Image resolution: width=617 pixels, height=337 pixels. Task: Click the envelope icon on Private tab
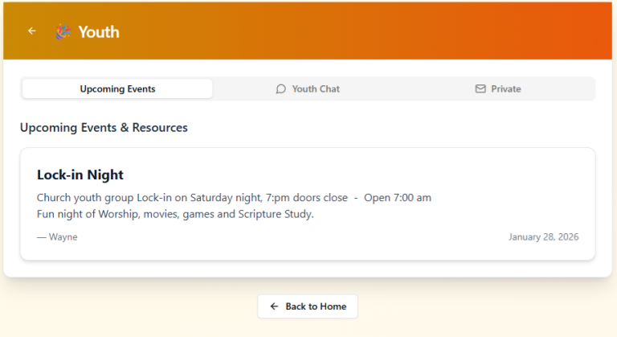[480, 89]
